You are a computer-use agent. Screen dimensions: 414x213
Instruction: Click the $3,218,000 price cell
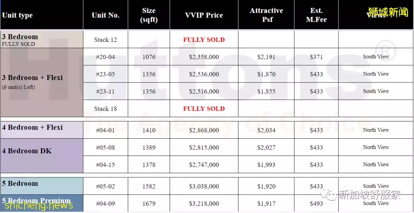click(x=204, y=204)
